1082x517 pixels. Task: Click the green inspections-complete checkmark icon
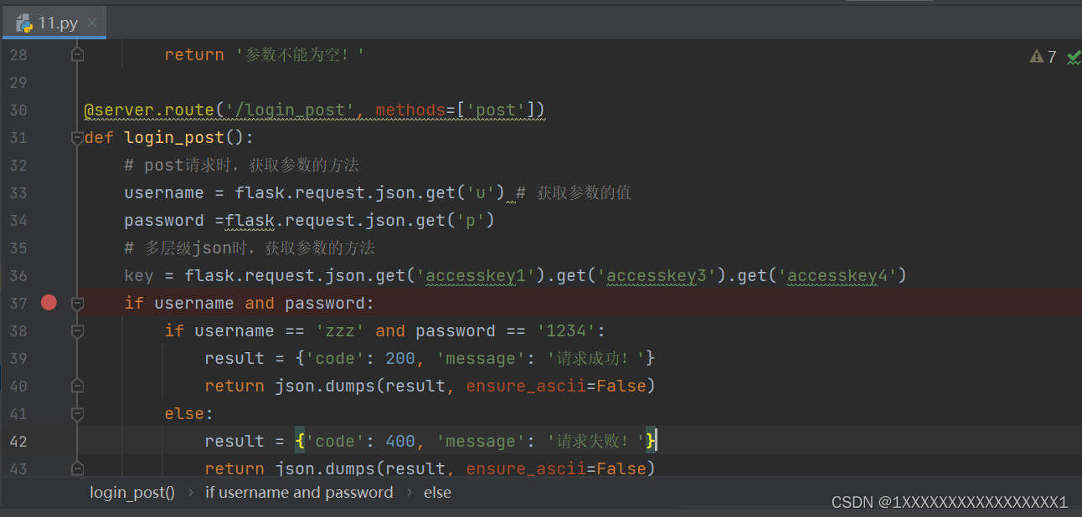[x=1073, y=56]
